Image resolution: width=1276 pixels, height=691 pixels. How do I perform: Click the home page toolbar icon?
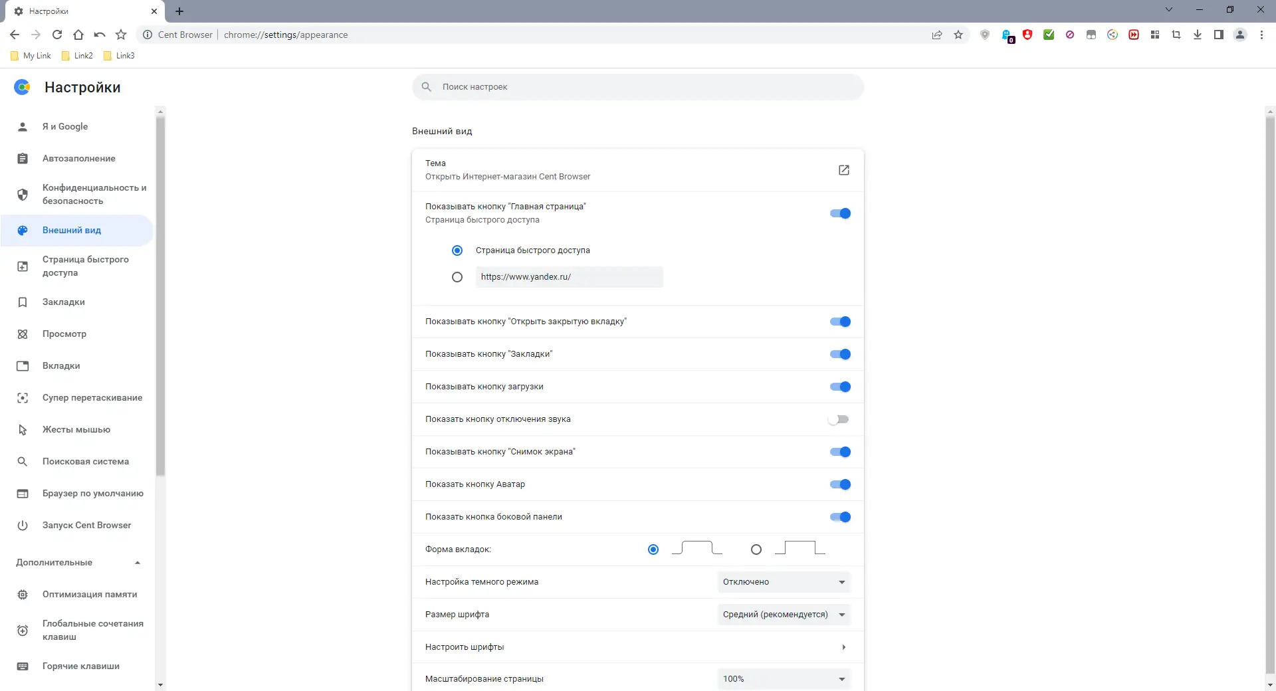(x=78, y=35)
